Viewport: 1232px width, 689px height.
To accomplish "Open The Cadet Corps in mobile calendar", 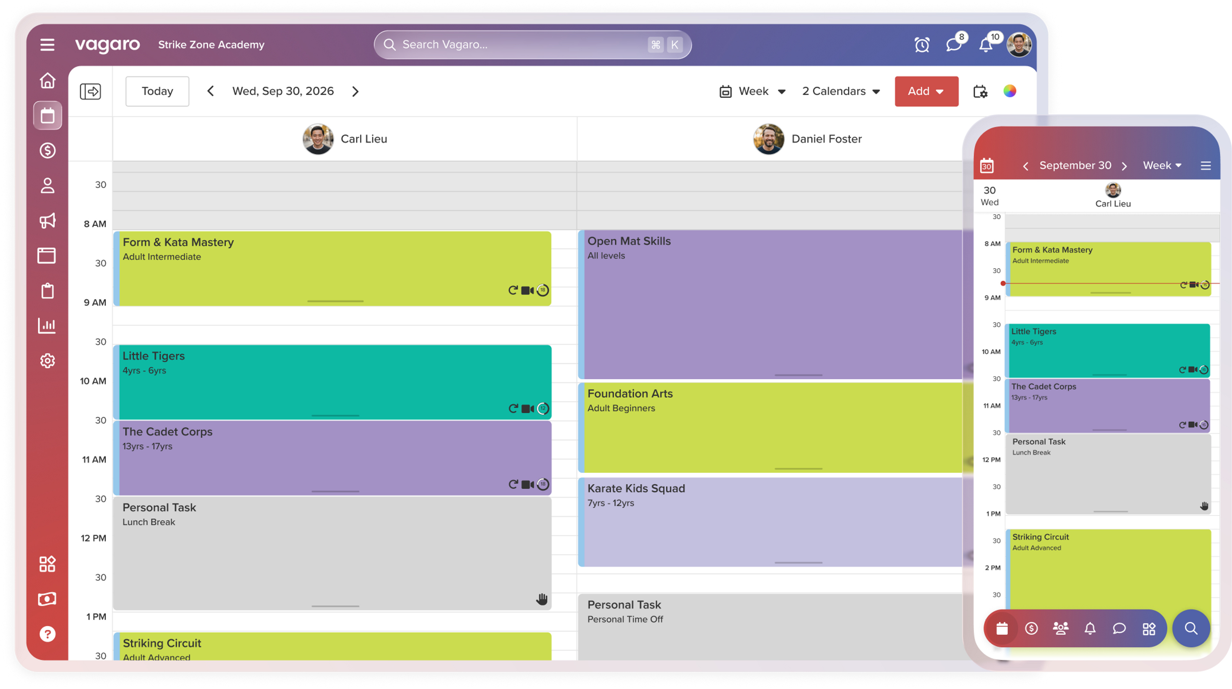I will [1108, 406].
